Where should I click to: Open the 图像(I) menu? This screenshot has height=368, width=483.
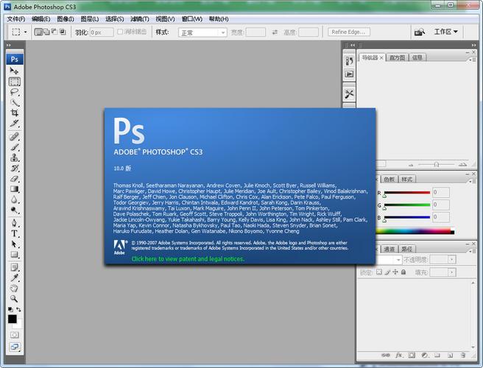pyautogui.click(x=66, y=18)
